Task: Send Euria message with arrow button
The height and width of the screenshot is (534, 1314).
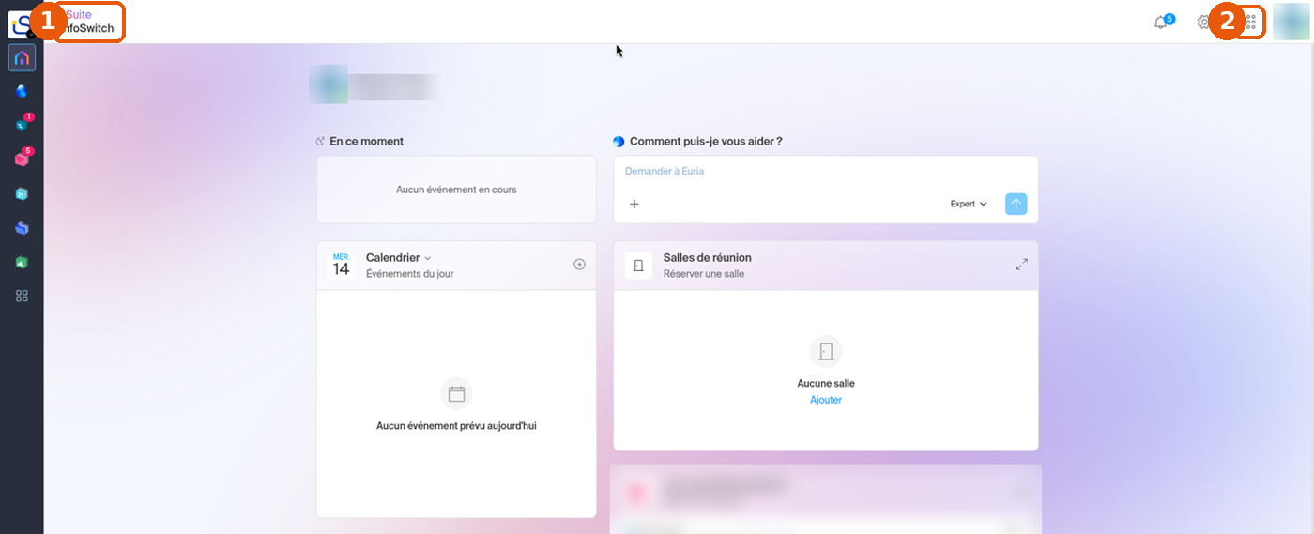Action: pyautogui.click(x=1016, y=204)
